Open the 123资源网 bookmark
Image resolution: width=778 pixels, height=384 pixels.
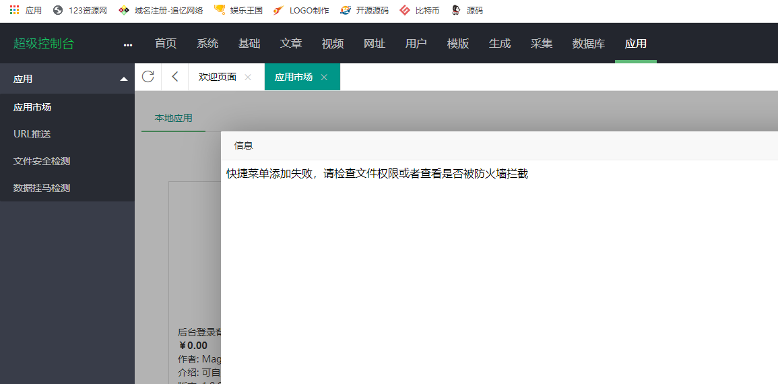[x=80, y=10]
